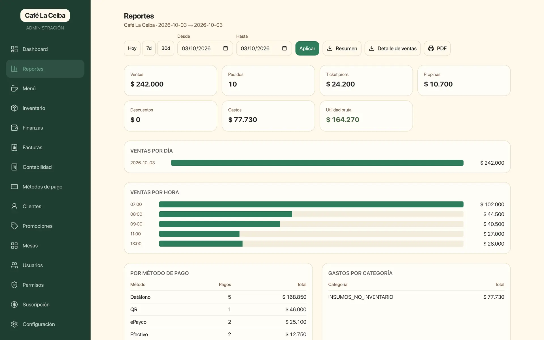544x340 pixels.
Task: Click the Gastos $ 77.730 card
Action: click(x=268, y=116)
